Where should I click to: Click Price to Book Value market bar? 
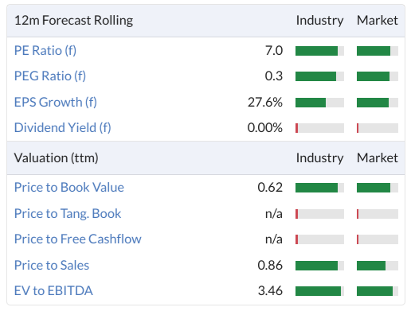tap(378, 188)
